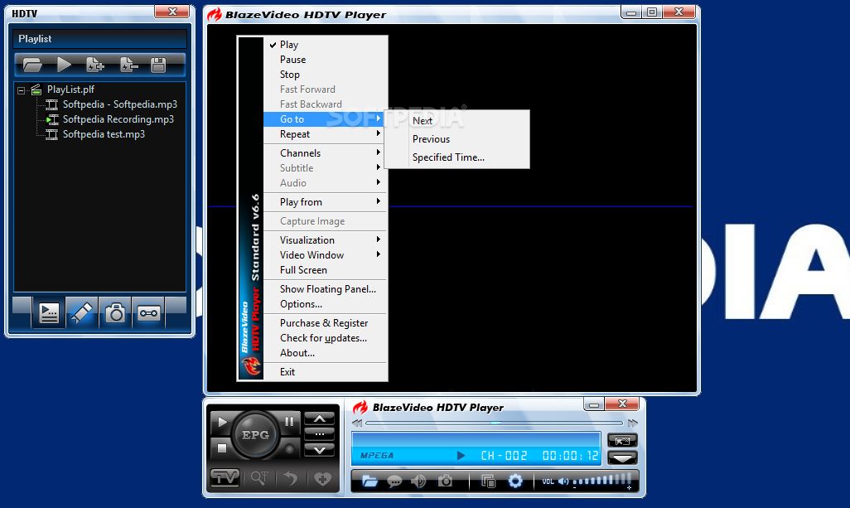Select Next in the Go to submenu
The image size is (850, 508).
[457, 121]
